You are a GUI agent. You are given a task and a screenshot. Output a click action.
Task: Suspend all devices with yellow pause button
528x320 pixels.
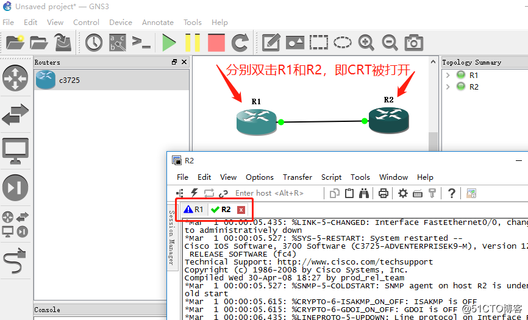pos(193,43)
